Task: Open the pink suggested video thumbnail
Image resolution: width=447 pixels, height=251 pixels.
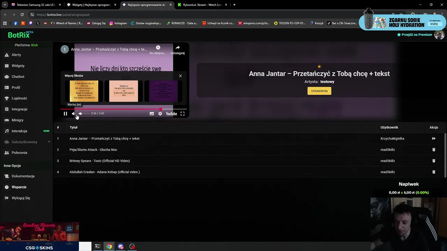Action: pyautogui.click(x=123, y=91)
